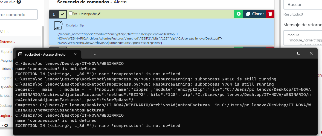Collapse the Sistema category
This screenshot has width=322, height=136.
click(7, 42)
